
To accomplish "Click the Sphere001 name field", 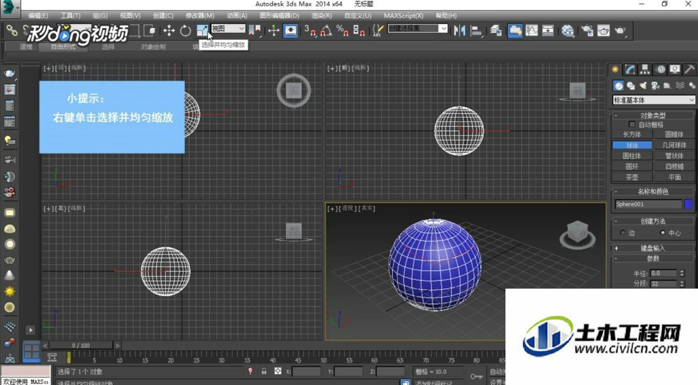I will pyautogui.click(x=648, y=204).
